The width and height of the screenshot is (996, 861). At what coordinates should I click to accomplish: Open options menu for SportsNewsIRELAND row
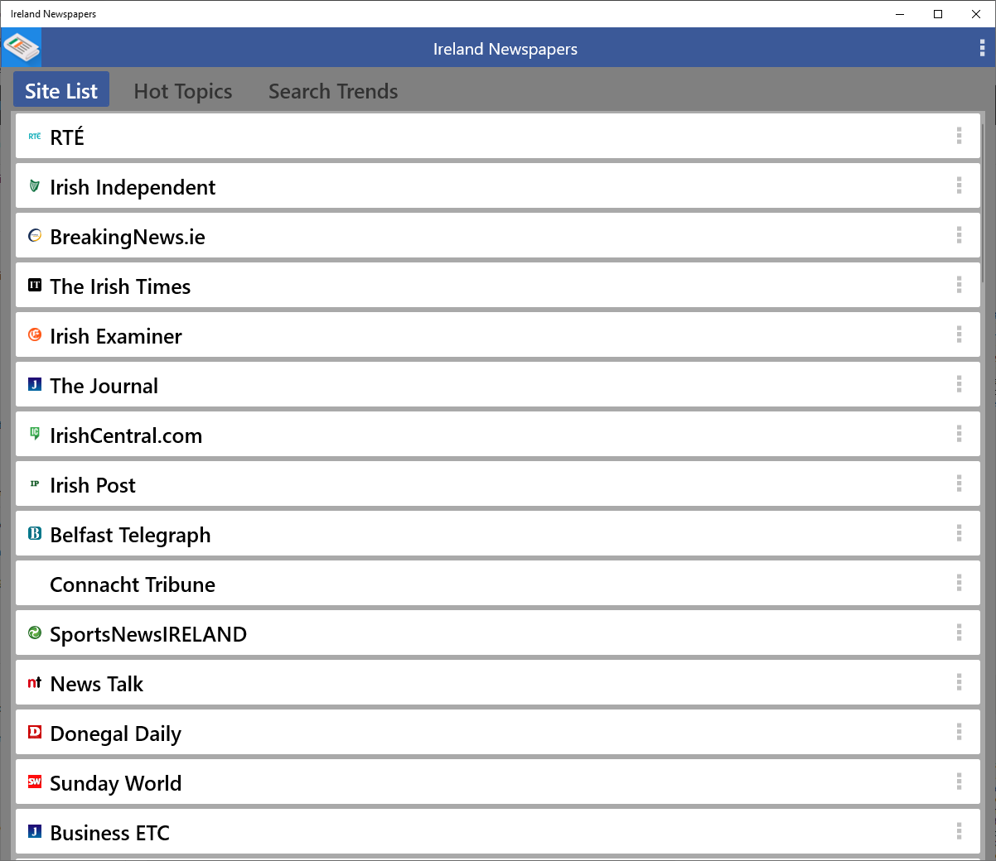[959, 633]
